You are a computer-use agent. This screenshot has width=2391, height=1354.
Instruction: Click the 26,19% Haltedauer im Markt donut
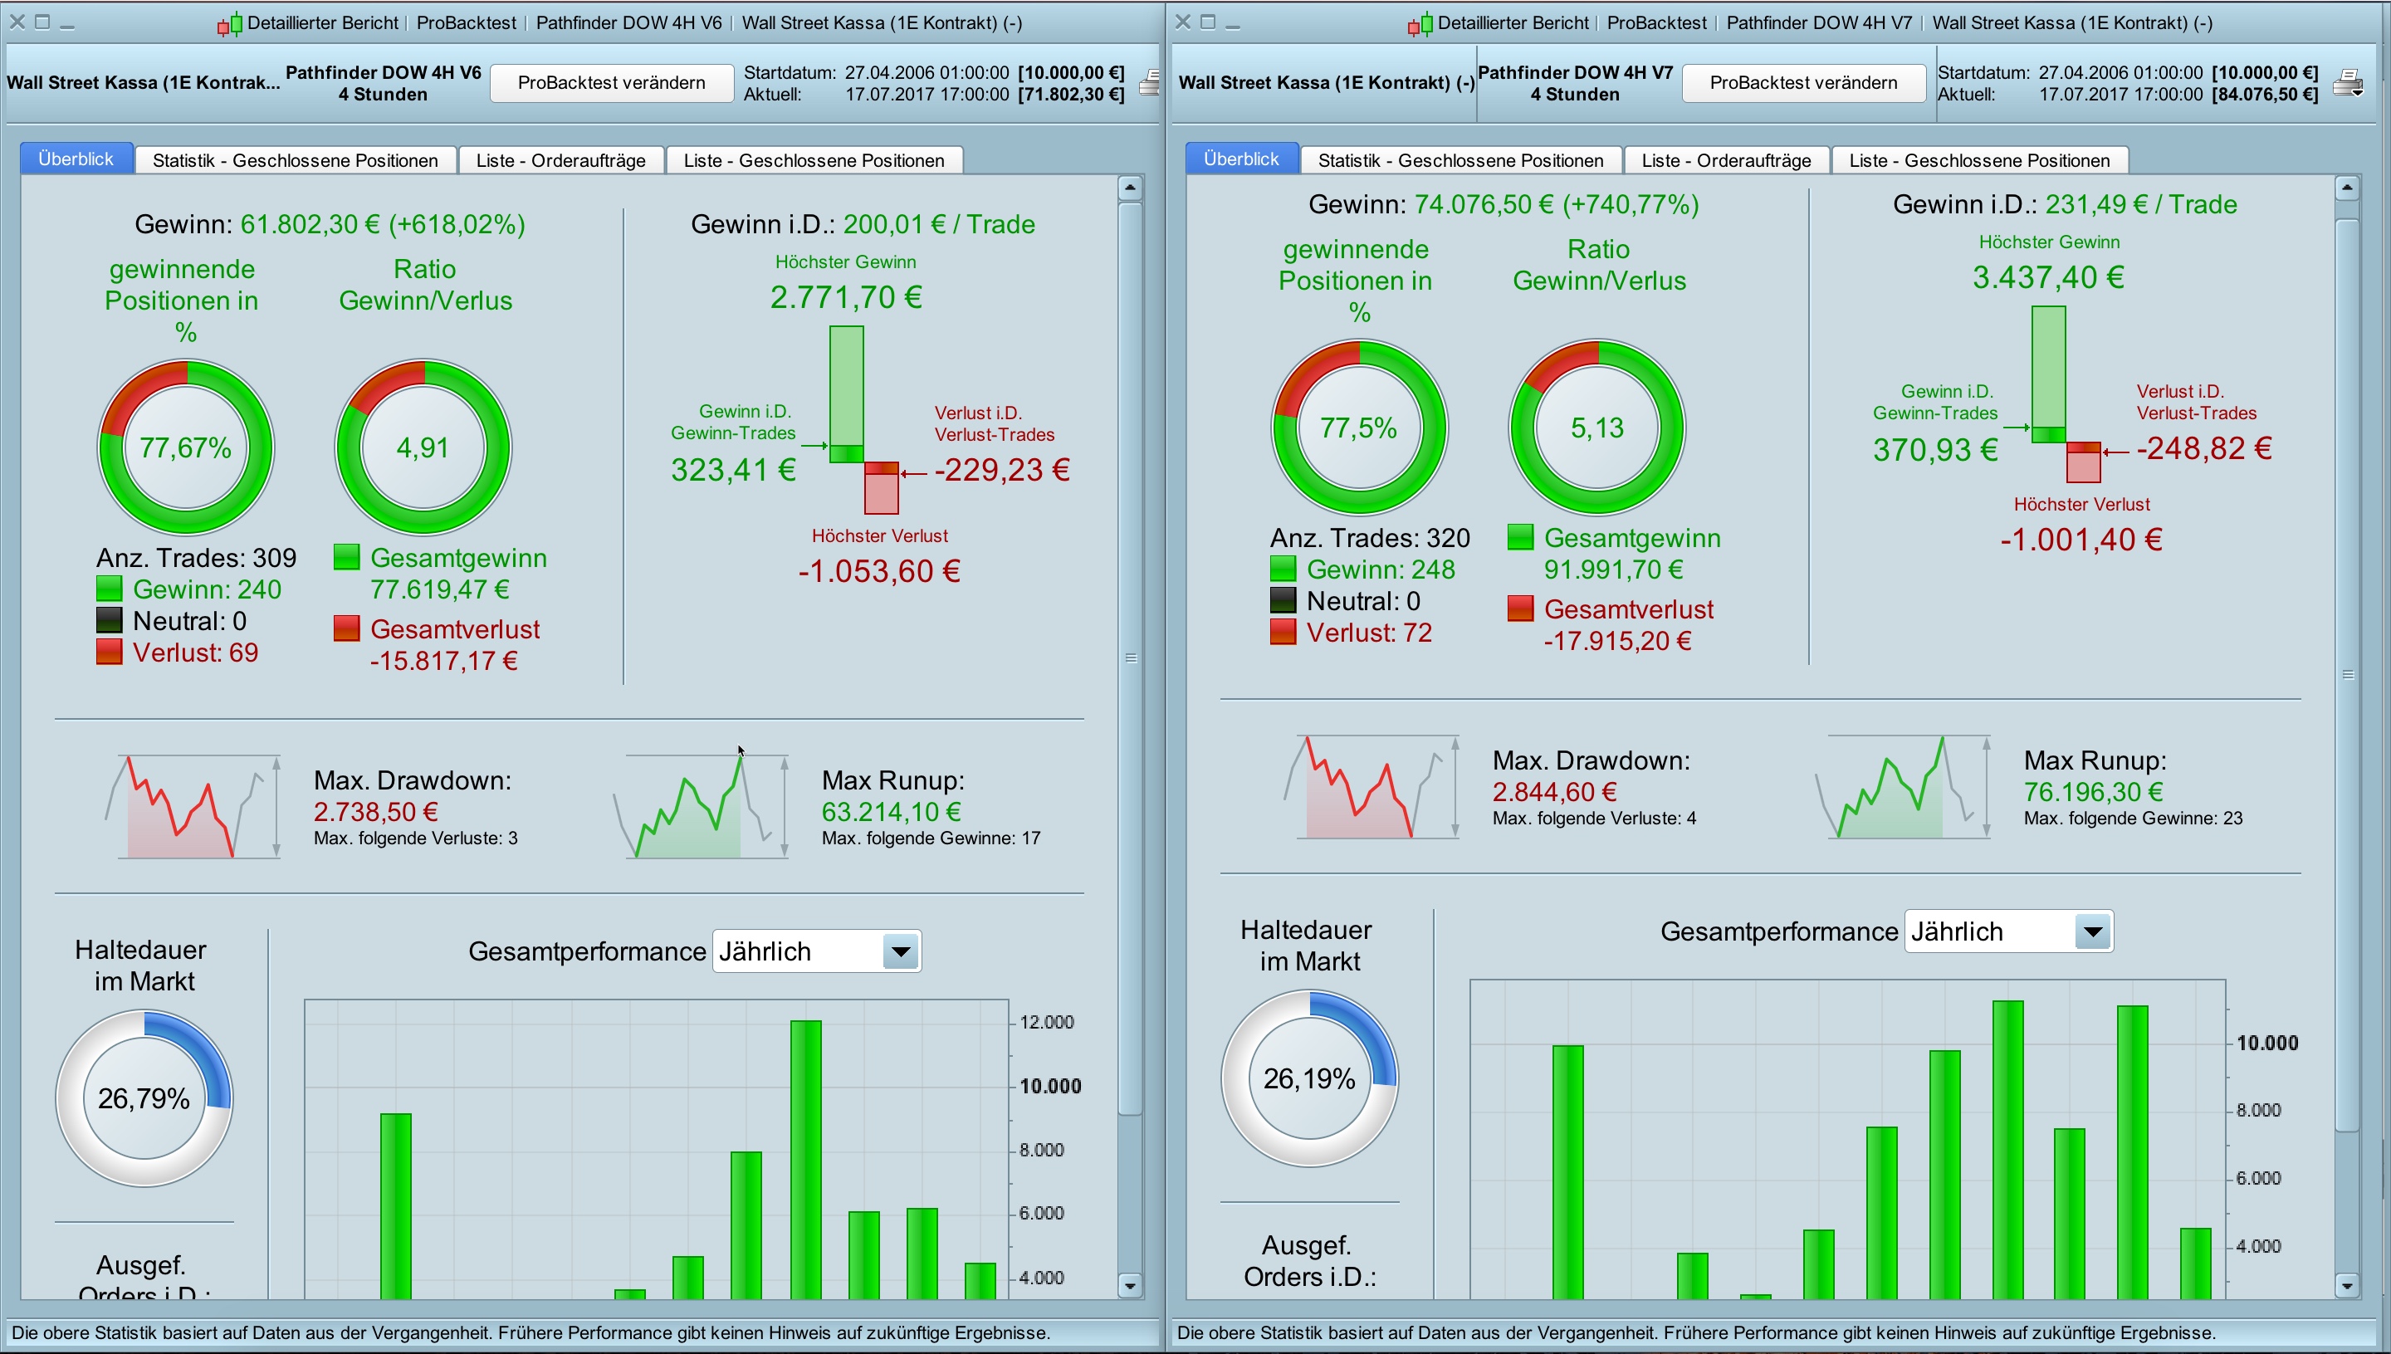(x=1309, y=1078)
